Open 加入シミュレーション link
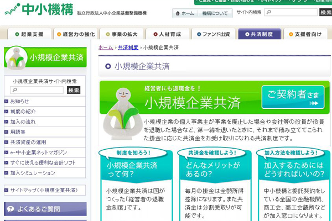332x221 pixels. pyautogui.click(x=45, y=173)
